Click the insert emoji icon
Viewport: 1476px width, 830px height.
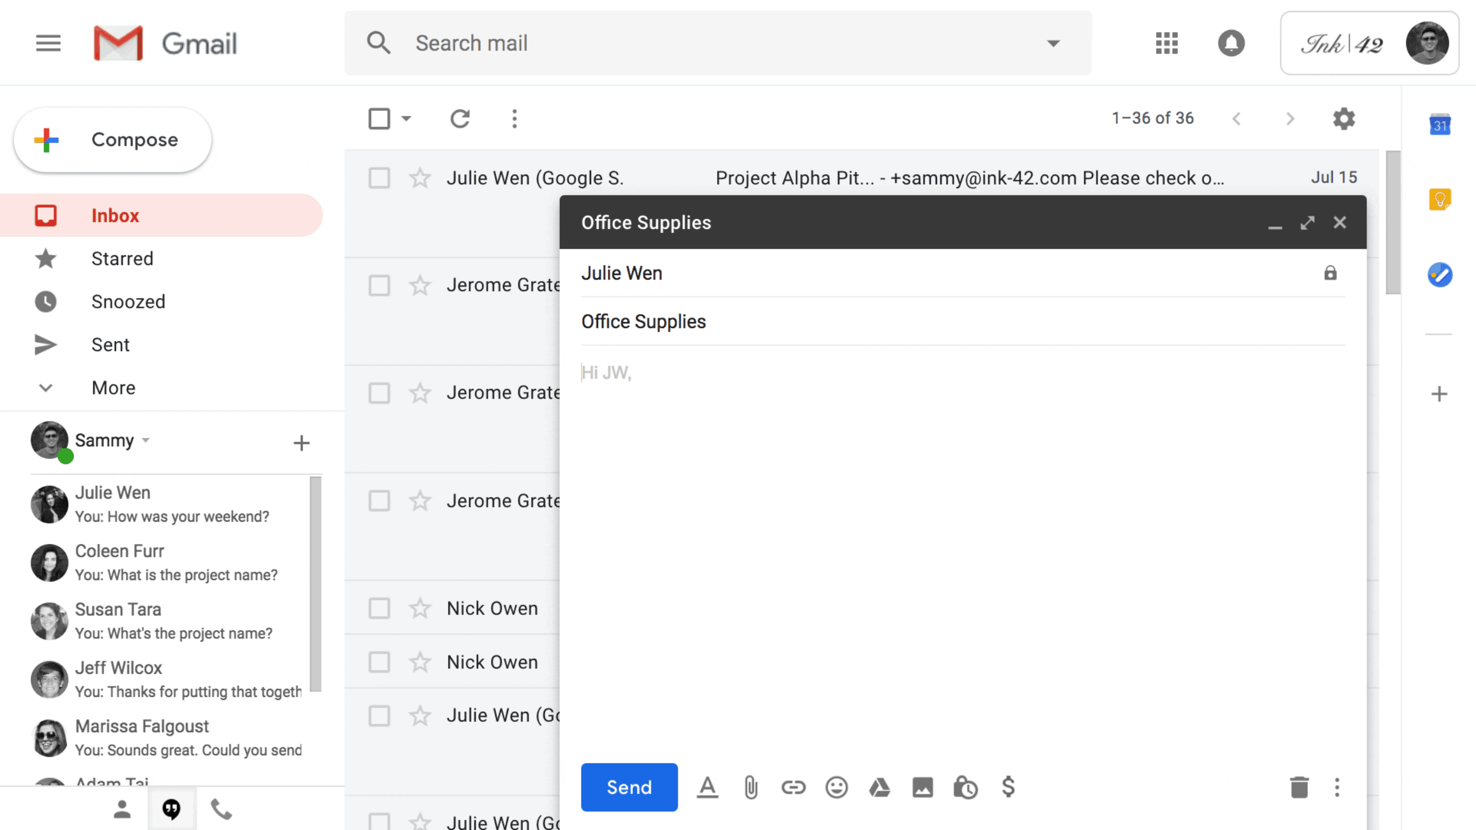coord(837,787)
